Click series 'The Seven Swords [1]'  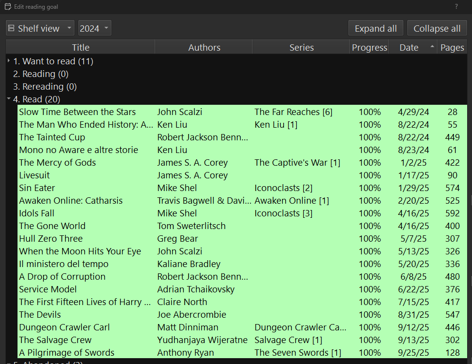coord(298,352)
